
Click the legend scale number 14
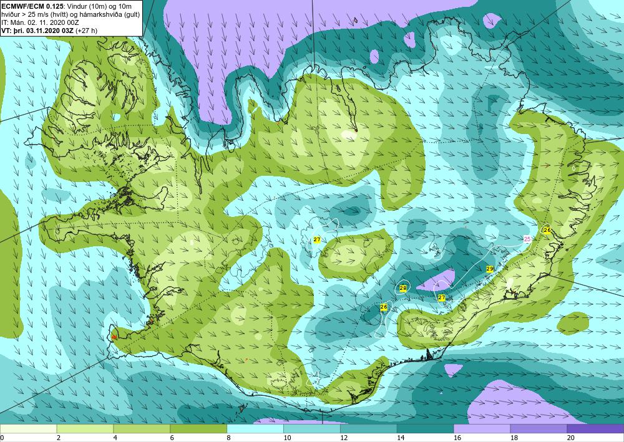[401, 438]
